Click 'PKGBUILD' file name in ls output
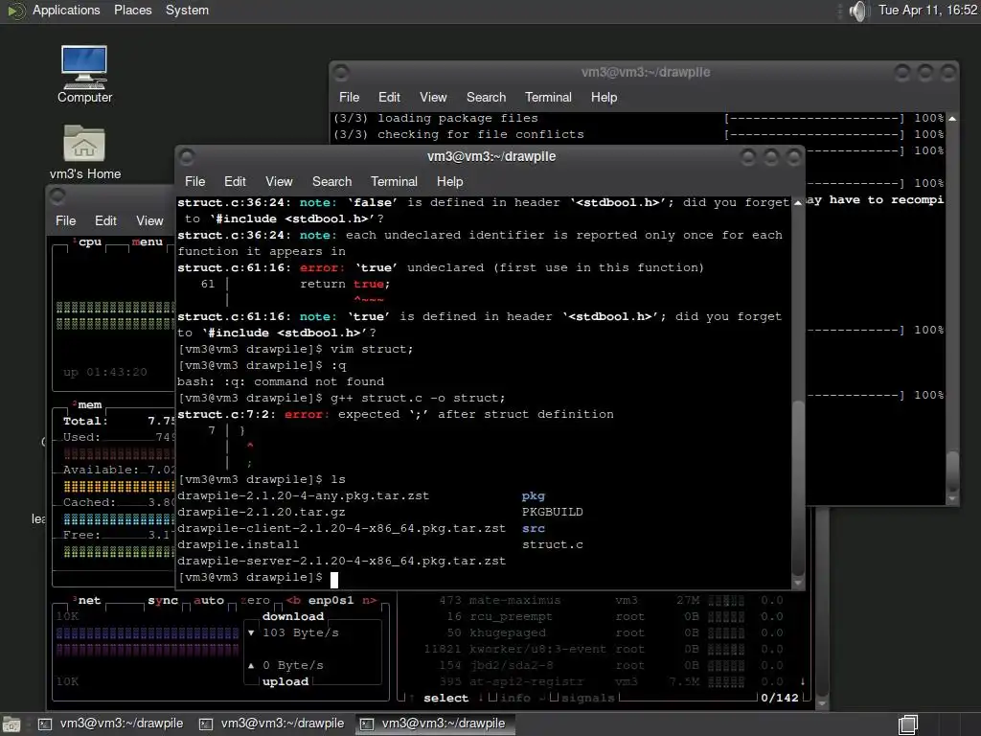The width and height of the screenshot is (981, 736). [553, 512]
